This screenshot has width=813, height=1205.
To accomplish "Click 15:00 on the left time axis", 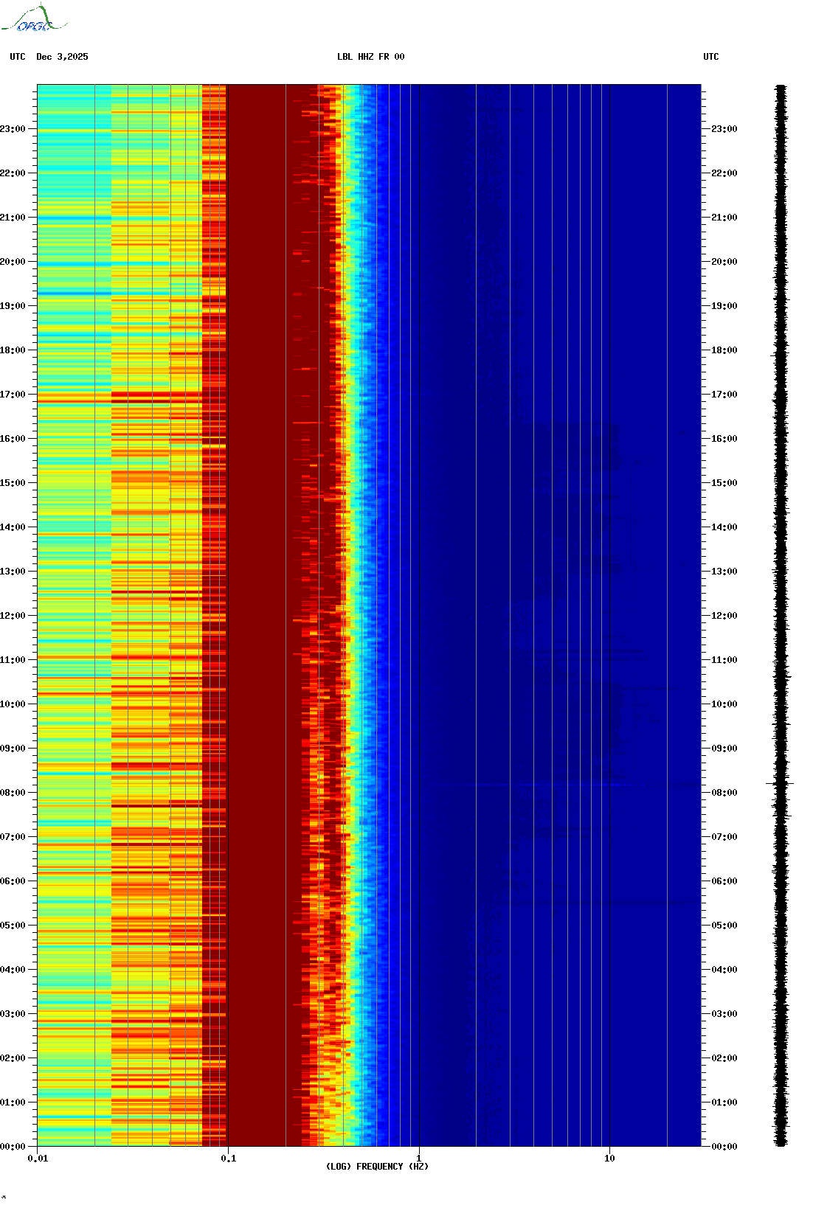I will [x=13, y=483].
